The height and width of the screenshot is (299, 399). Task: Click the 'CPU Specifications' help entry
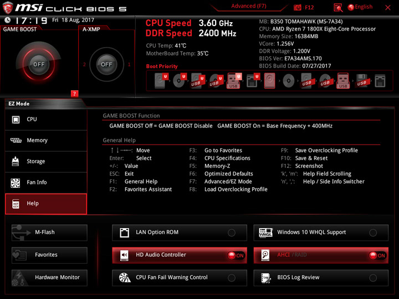click(227, 158)
